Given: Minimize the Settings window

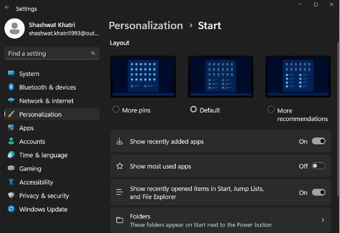Looking at the screenshot, I should click(x=300, y=4).
